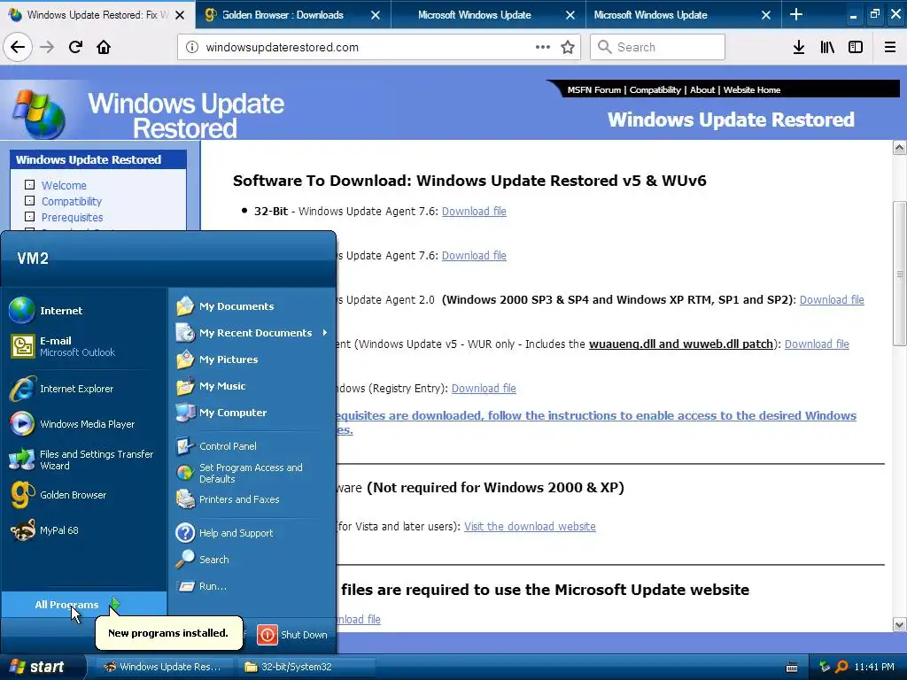Open My Computer
Viewport: 907px width, 680px height.
click(252, 413)
